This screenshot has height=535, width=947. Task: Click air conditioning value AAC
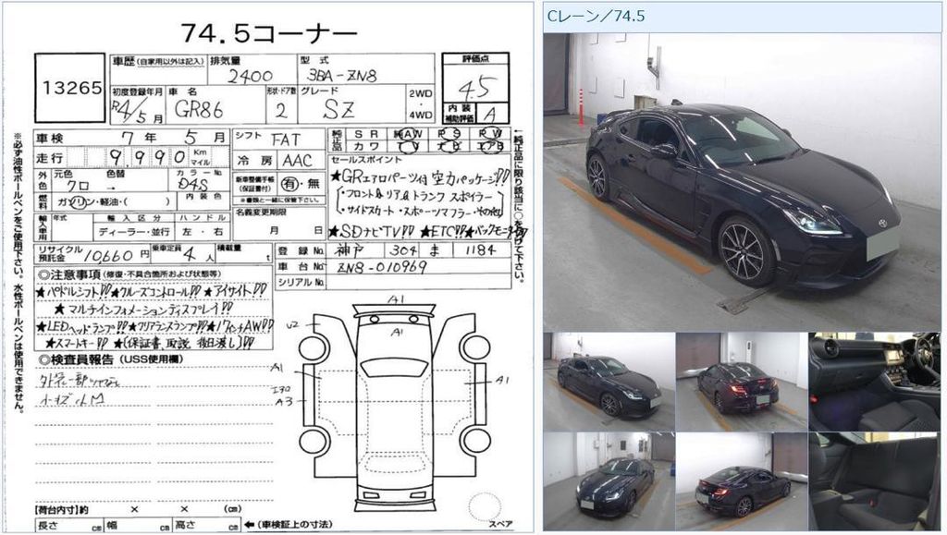click(297, 161)
